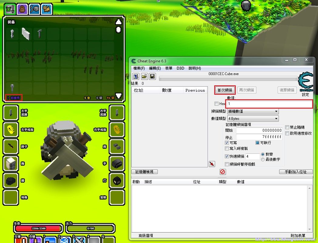The height and width of the screenshot is (243, 318).
Task: Click the shoulder equipment slot
Action: (x=117, y=146)
